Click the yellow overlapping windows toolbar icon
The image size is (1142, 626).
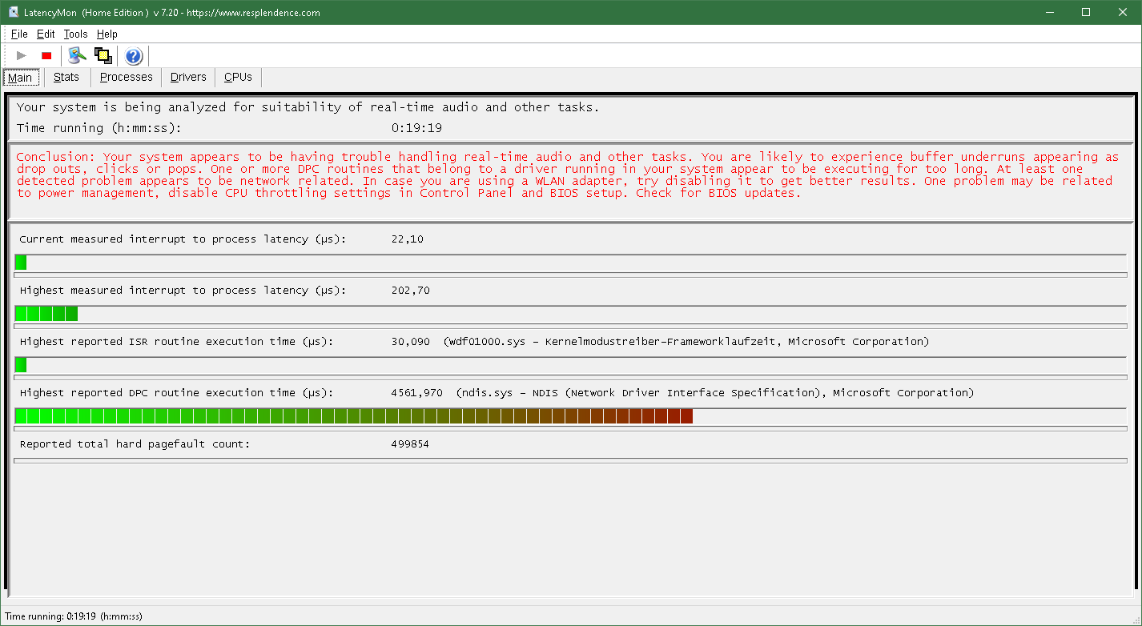point(103,55)
